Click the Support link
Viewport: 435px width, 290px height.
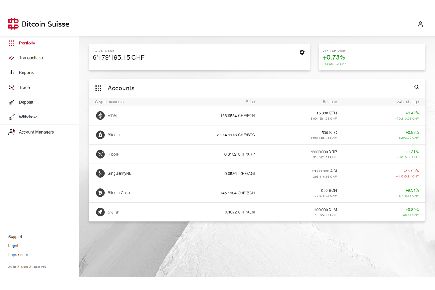coord(15,237)
